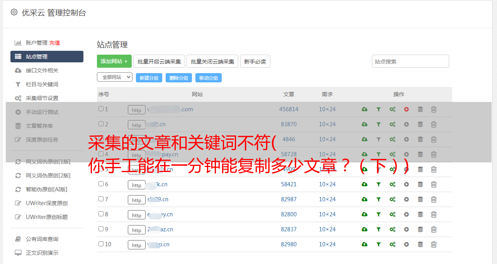
Task: Click article count 82987
Action: point(289,199)
